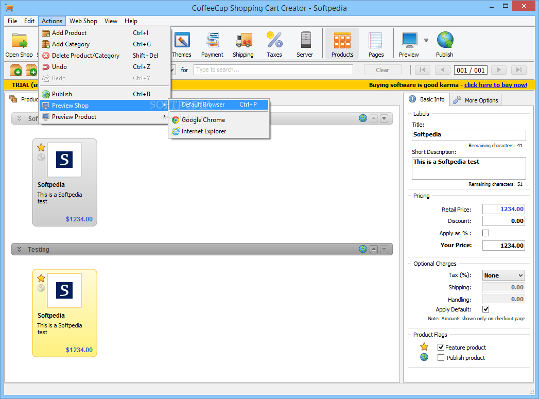Click the Retail Price field

pyautogui.click(x=503, y=209)
